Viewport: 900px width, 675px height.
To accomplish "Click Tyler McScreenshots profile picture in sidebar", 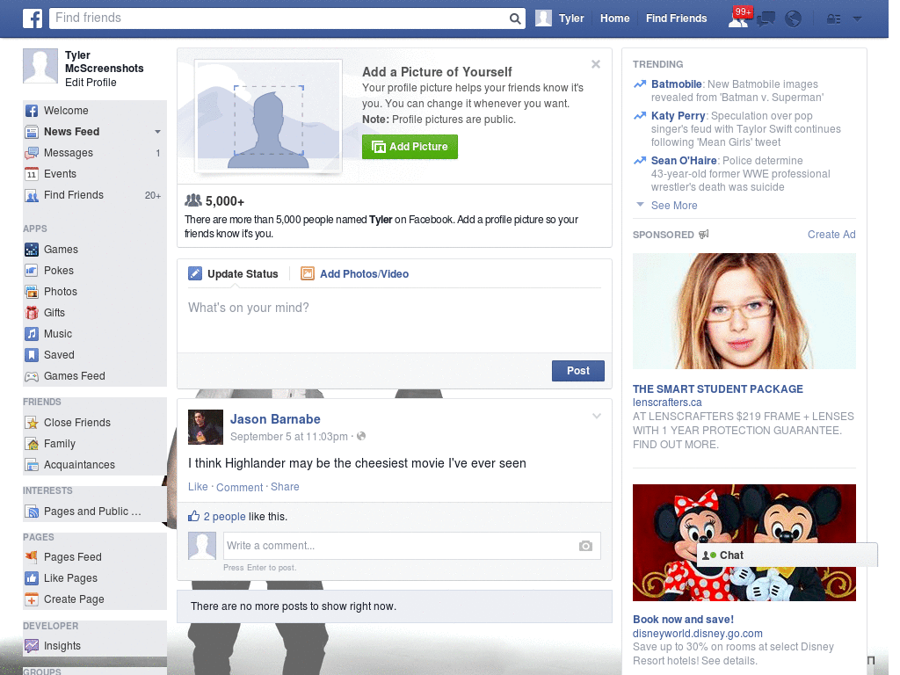I will click(40, 66).
